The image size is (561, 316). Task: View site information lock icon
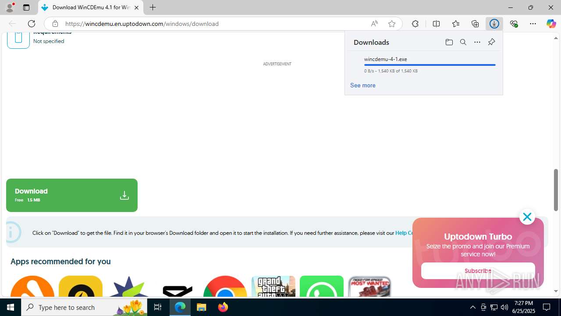point(55,24)
